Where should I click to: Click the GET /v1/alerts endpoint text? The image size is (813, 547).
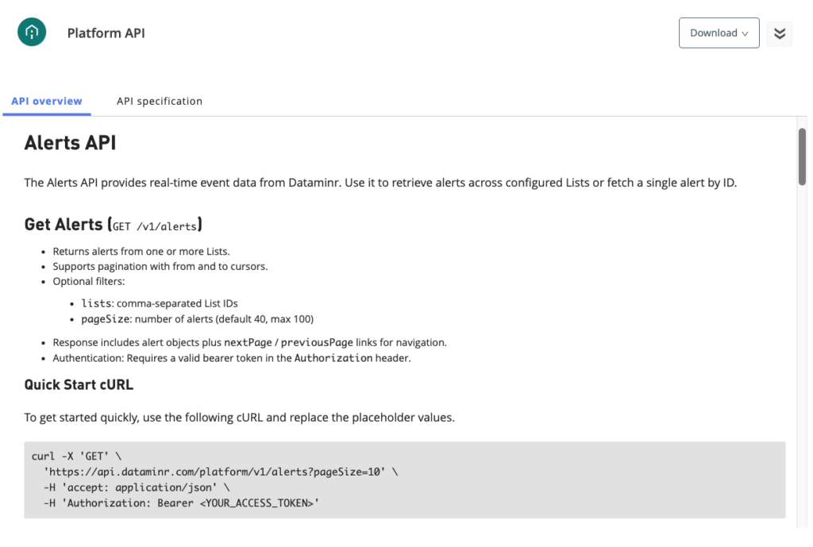[155, 226]
